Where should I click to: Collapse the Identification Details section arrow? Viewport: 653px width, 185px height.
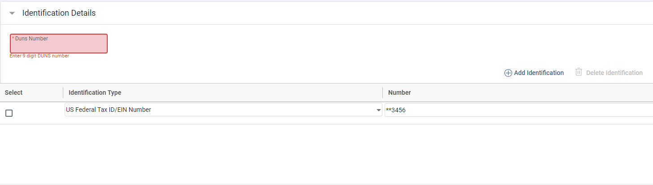[x=12, y=13]
